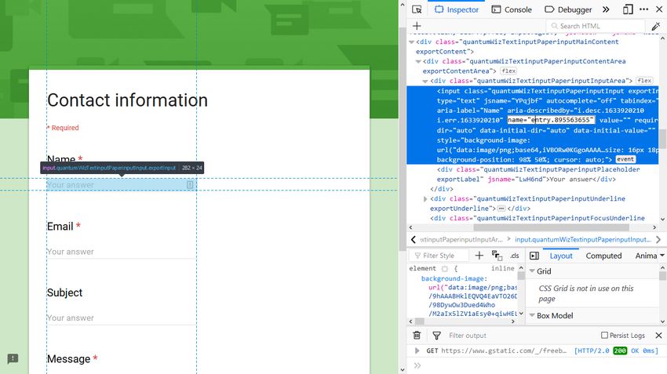The image size is (667, 374).
Task: Enable the Persist Logs checkbox
Action: [604, 336]
